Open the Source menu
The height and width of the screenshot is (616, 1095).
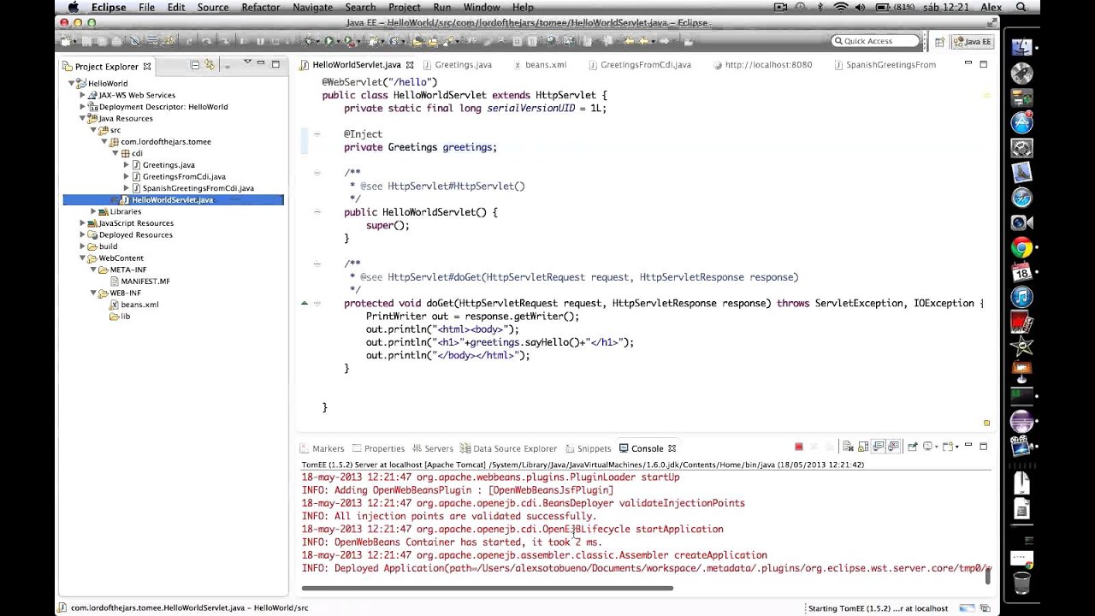213,7
